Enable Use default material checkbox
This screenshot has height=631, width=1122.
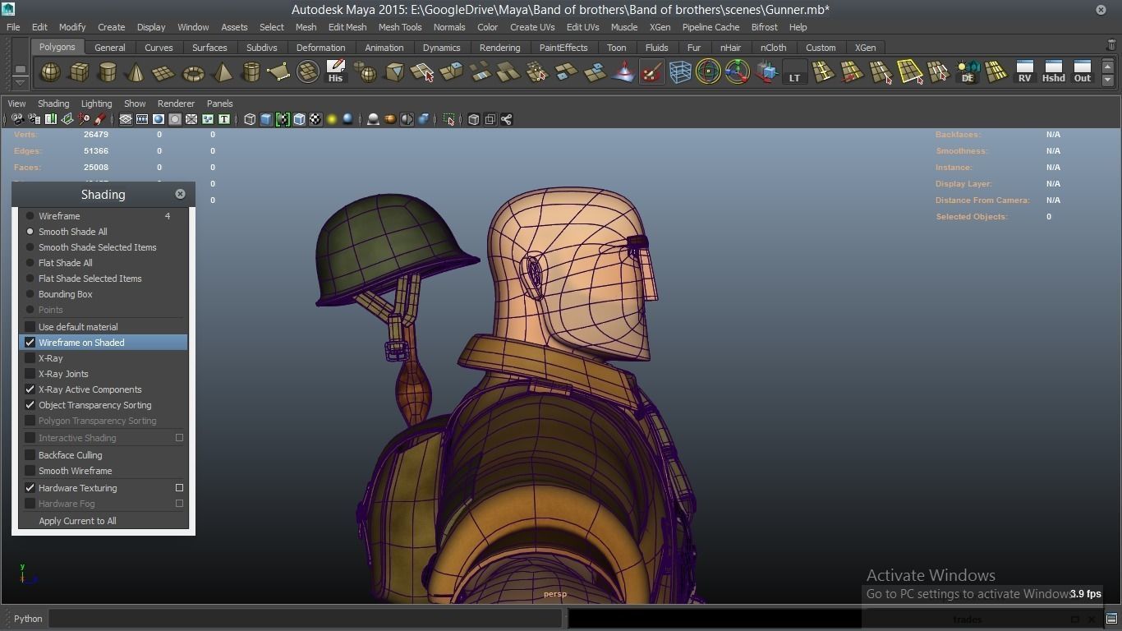30,327
